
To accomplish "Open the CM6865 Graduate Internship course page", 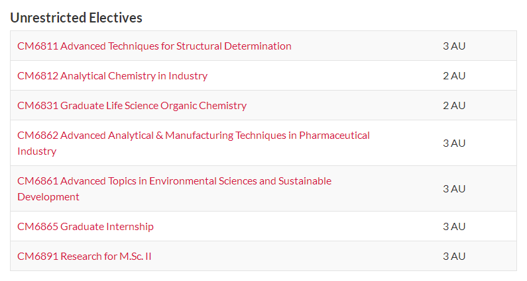I will click(86, 227).
